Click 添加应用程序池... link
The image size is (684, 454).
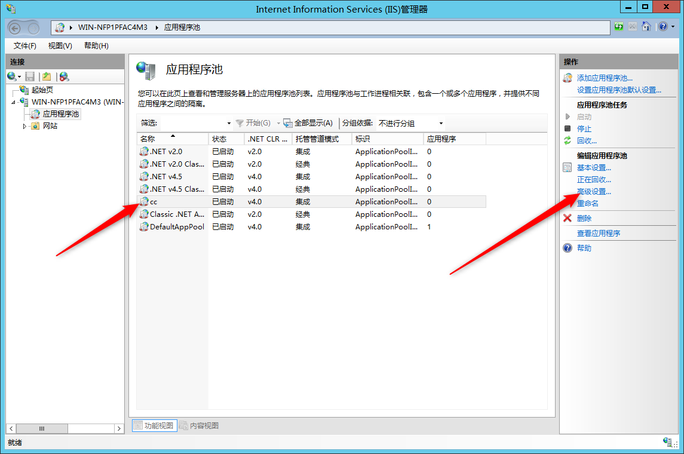point(605,78)
